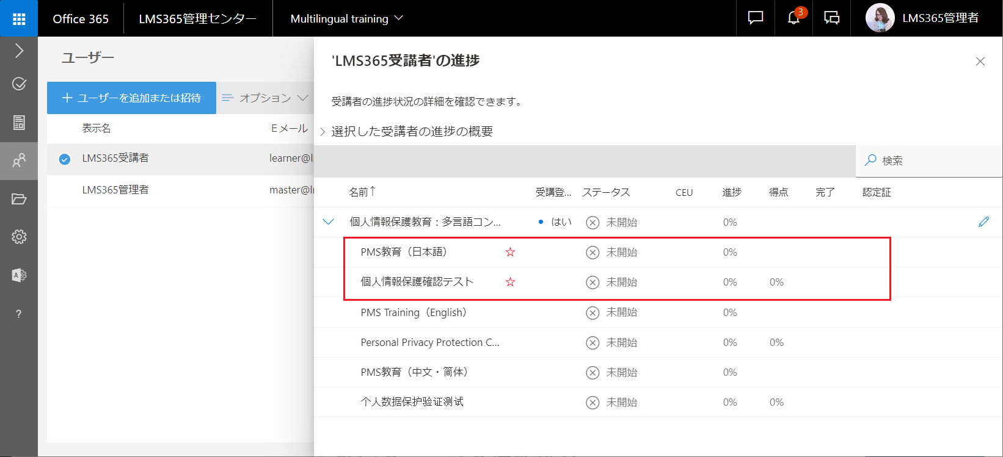1003x457 pixels.
Task: Open the folder sidebar icon
Action: click(x=19, y=199)
